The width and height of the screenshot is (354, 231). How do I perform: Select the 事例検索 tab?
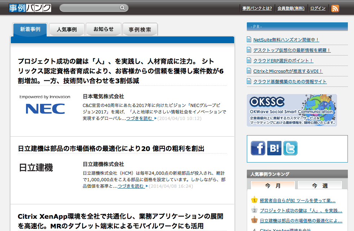[x=140, y=30]
